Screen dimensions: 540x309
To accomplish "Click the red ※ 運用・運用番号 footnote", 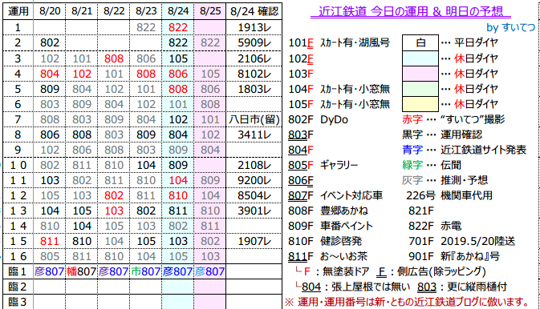I will coord(407,302).
